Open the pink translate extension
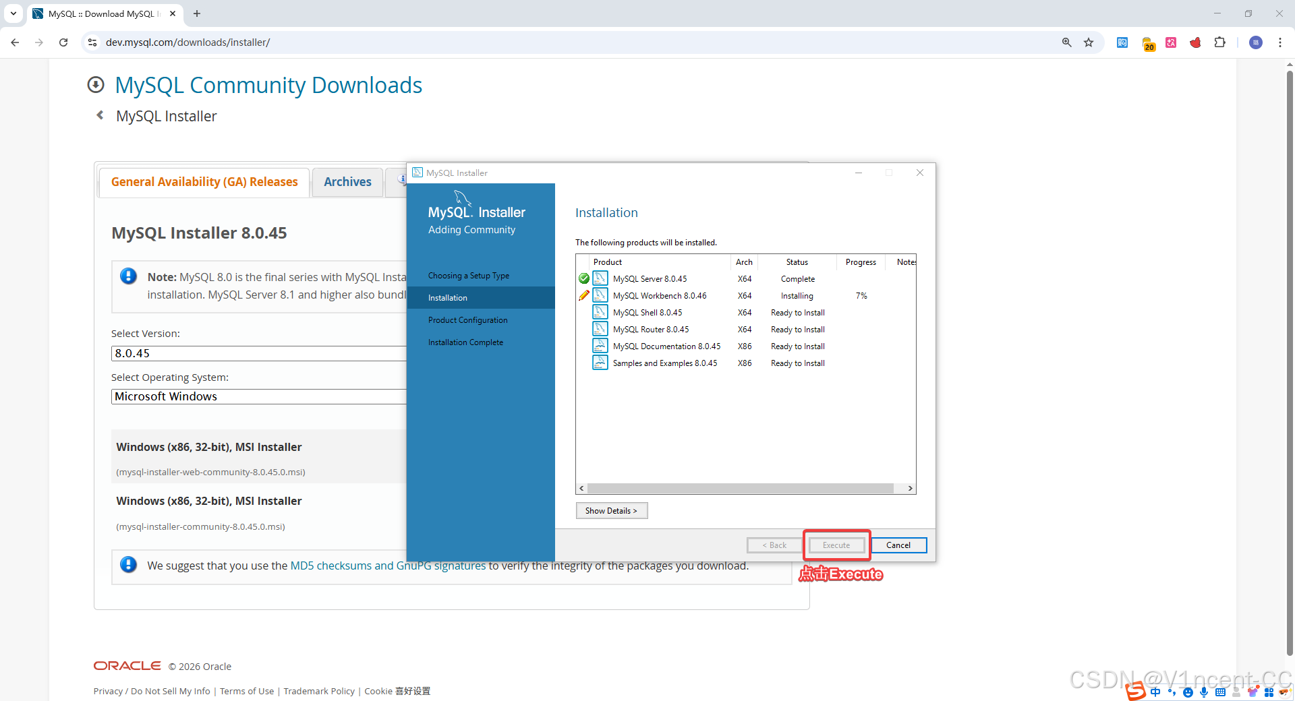Screen dimensions: 1295x701 pos(1171,42)
